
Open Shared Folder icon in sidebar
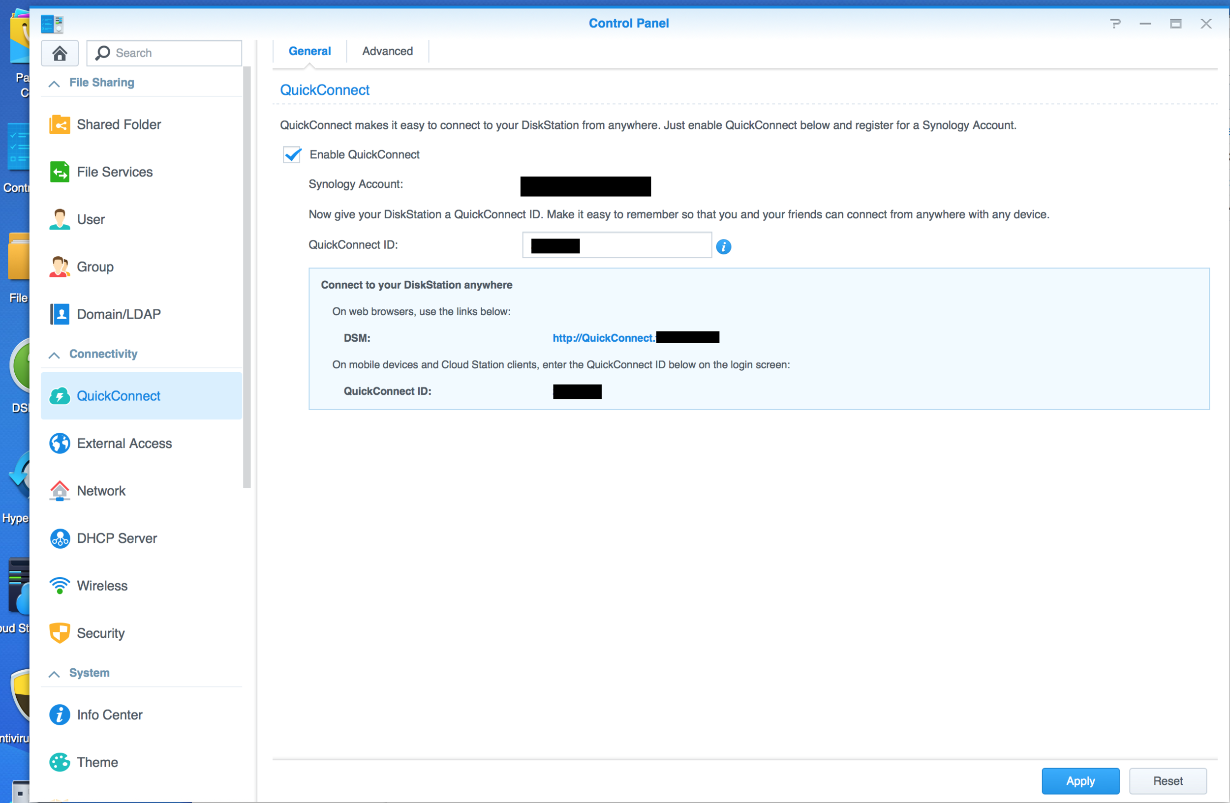[60, 124]
